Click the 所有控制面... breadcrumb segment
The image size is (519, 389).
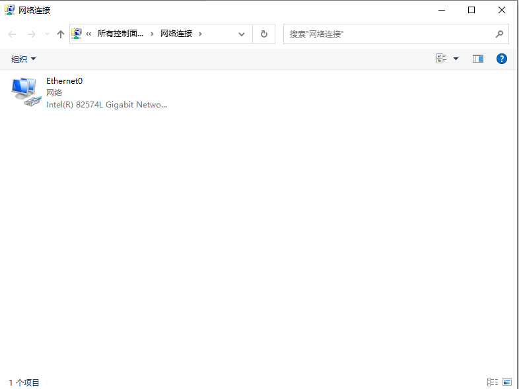pyautogui.click(x=120, y=34)
